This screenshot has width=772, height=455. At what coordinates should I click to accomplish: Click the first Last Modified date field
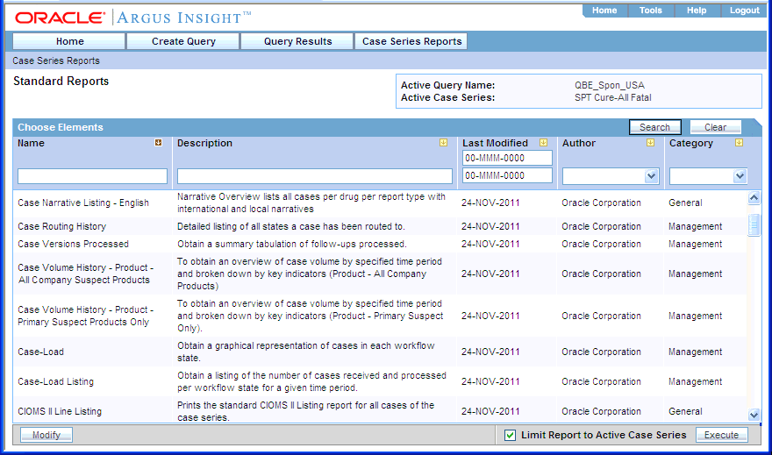point(507,158)
